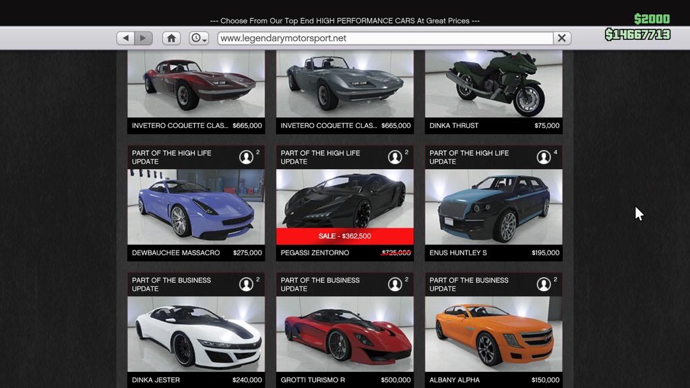
Task: Click the PEGASSI ZENTORNO name label
Action: tap(315, 253)
